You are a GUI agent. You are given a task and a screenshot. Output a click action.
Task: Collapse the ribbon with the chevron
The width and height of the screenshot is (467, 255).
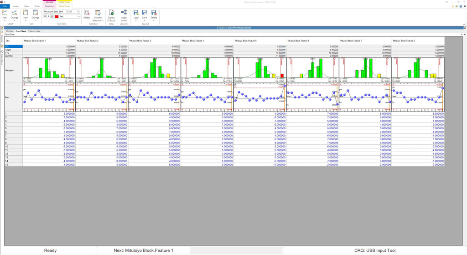(x=464, y=24)
